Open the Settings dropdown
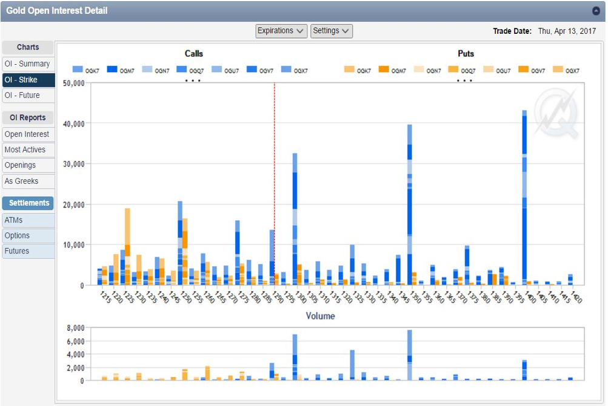This screenshot has height=406, width=608. coord(331,31)
